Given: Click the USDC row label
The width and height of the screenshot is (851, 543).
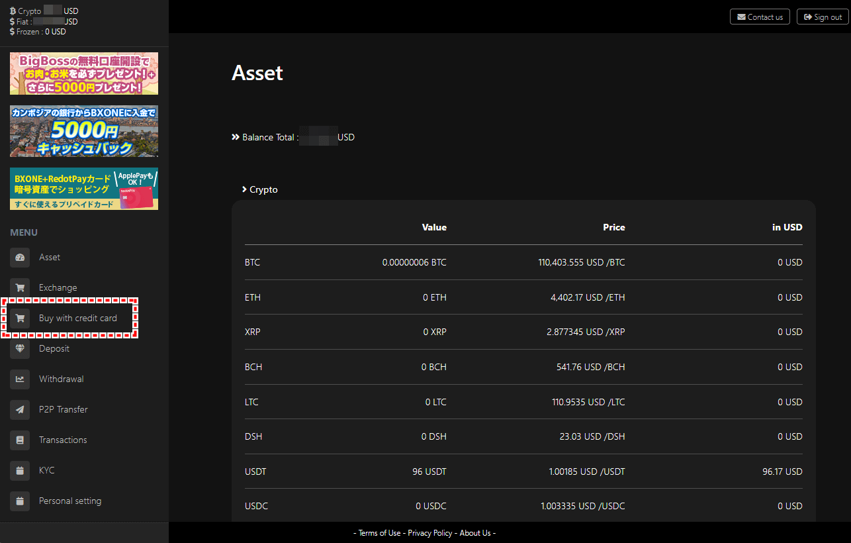Looking at the screenshot, I should (x=256, y=506).
